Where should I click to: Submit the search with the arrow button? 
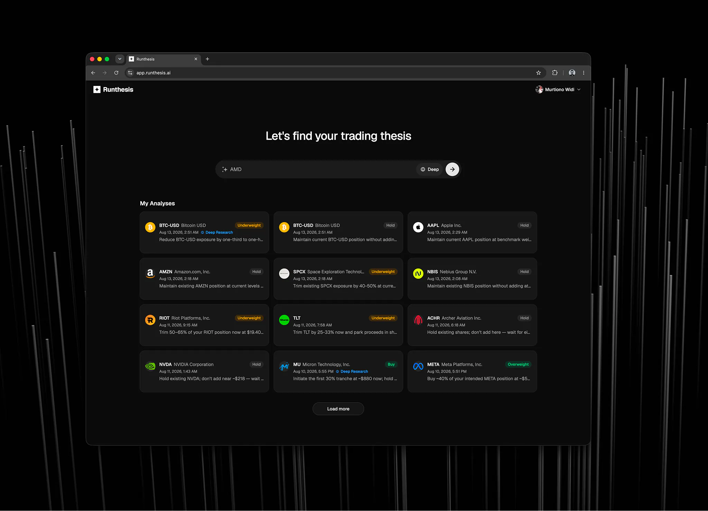[x=452, y=169]
